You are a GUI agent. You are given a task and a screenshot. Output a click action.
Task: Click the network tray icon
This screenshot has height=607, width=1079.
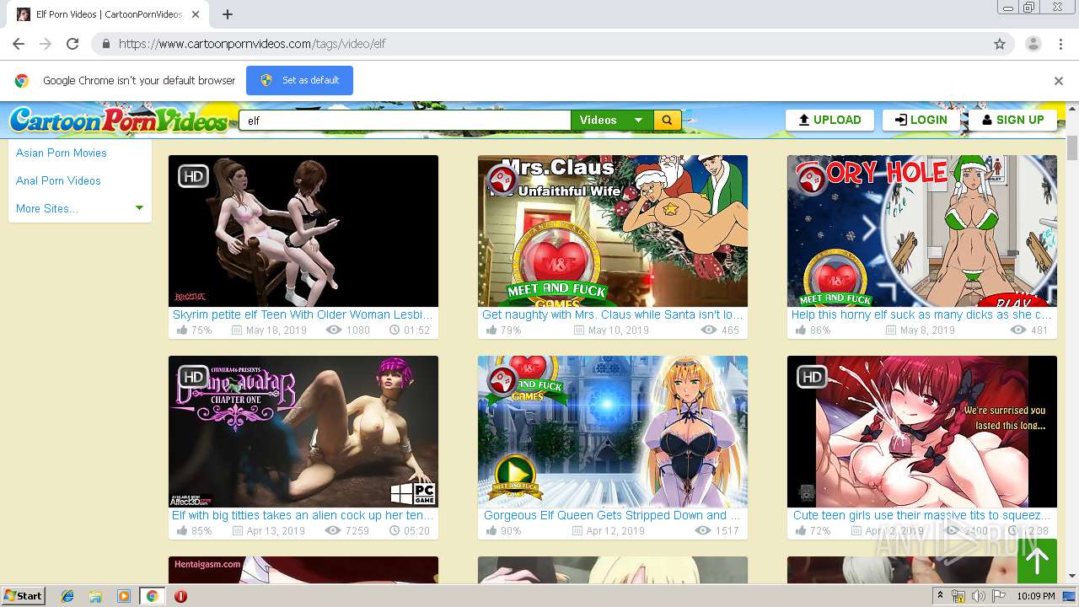(x=958, y=596)
